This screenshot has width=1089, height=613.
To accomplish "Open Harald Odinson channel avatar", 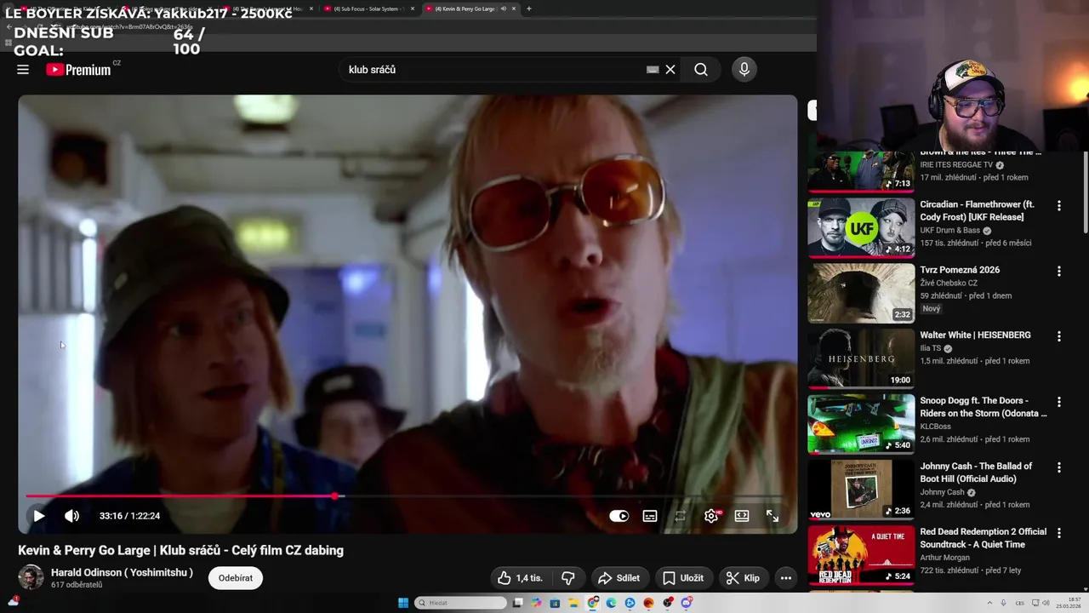I will click(x=31, y=577).
